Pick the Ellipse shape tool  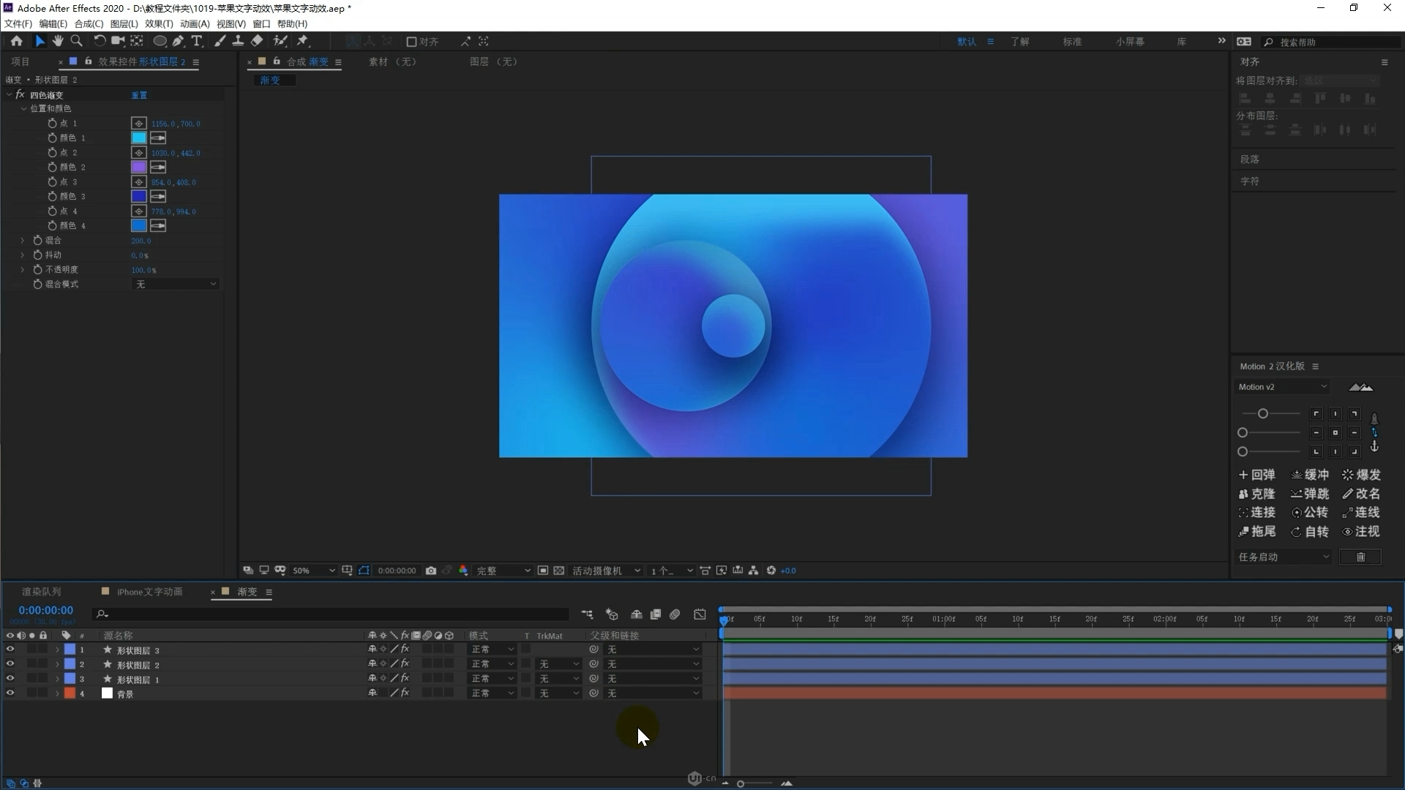point(159,41)
